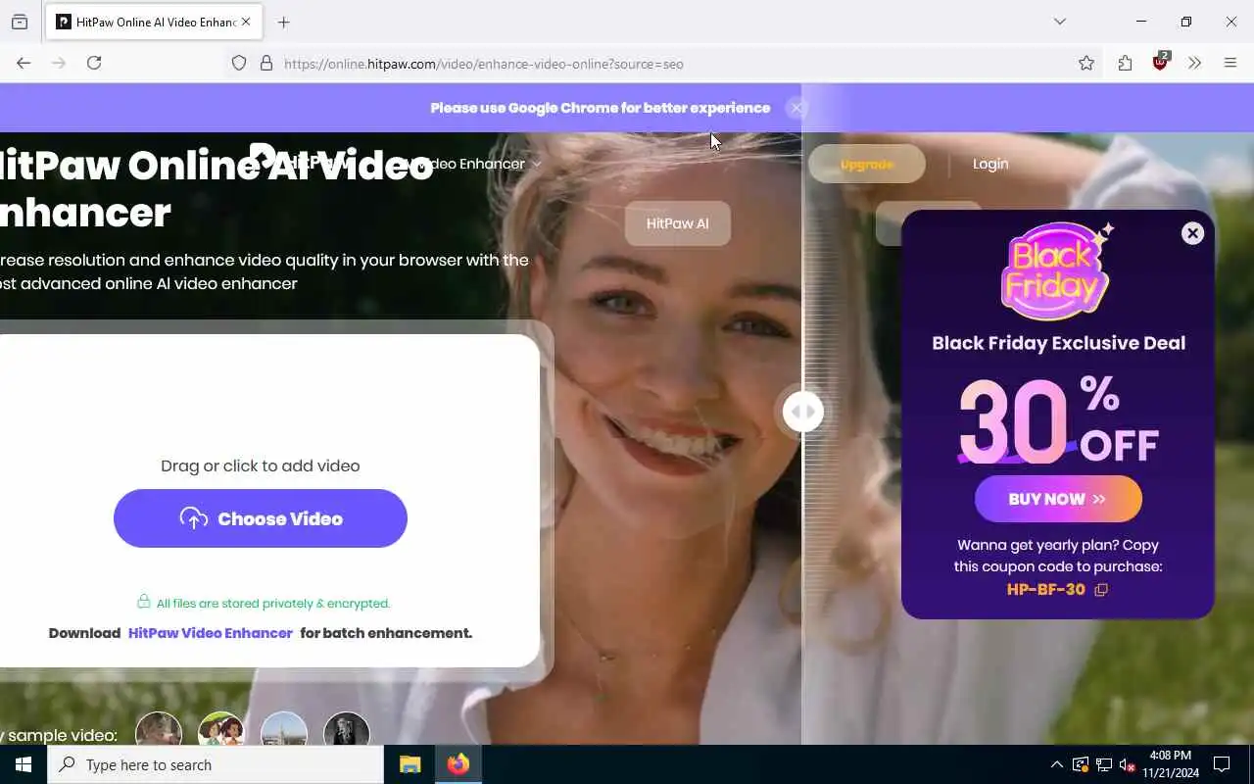Select the HitPaw AI label

click(678, 223)
